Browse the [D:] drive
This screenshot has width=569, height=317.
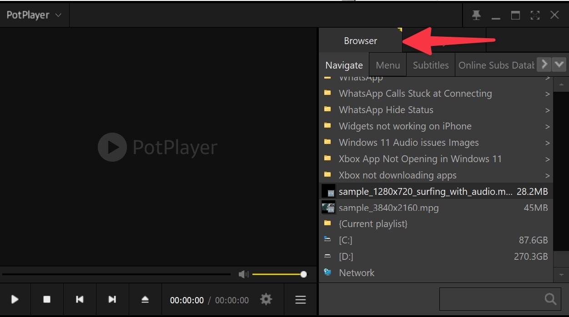[436, 257]
